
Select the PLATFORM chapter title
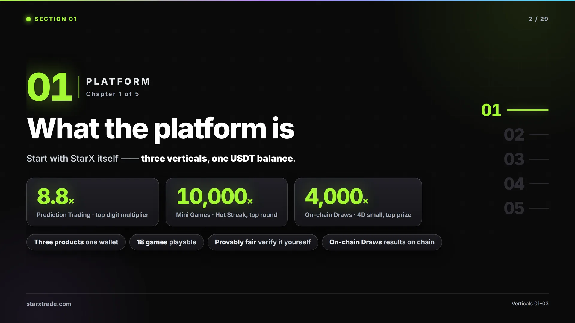pos(118,81)
